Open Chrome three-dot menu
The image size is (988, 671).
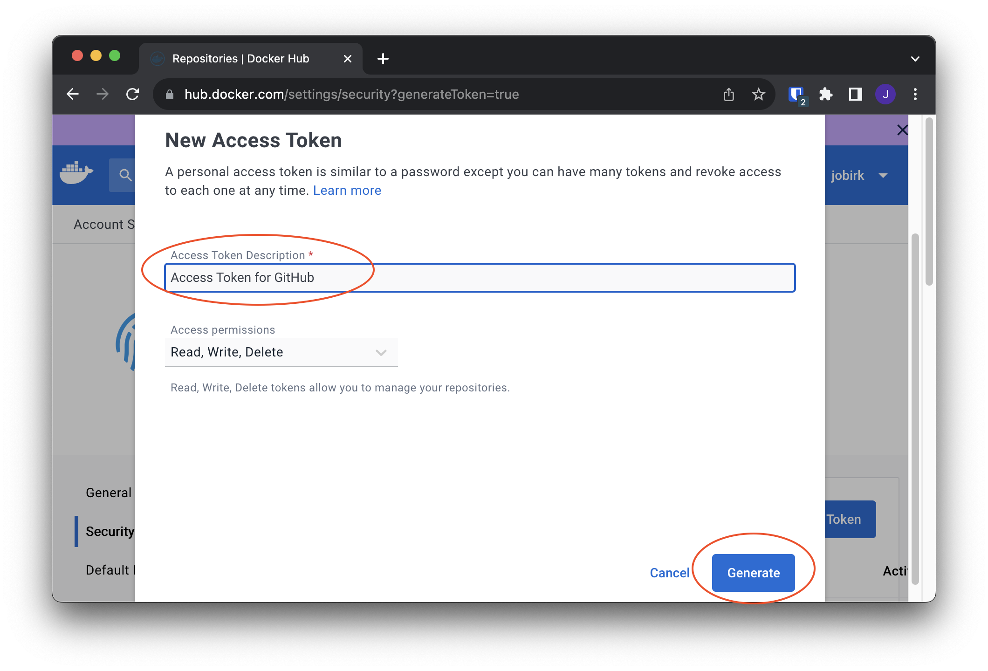[x=915, y=95]
